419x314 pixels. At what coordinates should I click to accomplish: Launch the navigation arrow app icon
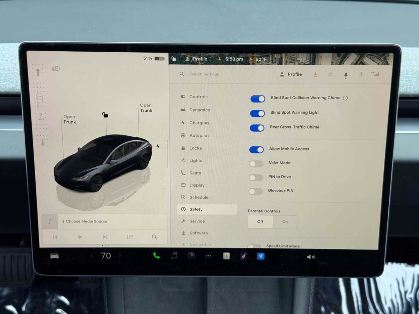pyautogui.click(x=243, y=257)
